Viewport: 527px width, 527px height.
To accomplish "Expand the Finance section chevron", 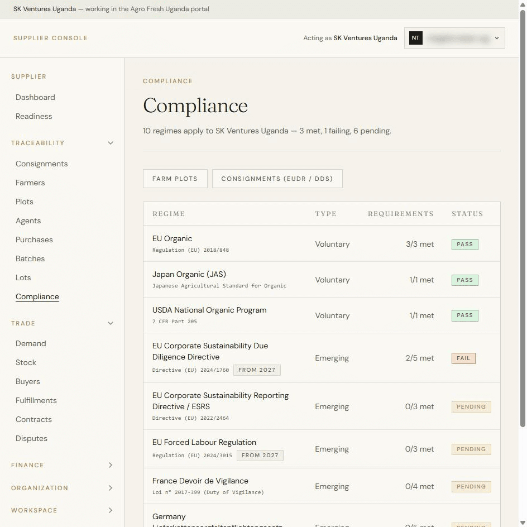I will click(111, 465).
